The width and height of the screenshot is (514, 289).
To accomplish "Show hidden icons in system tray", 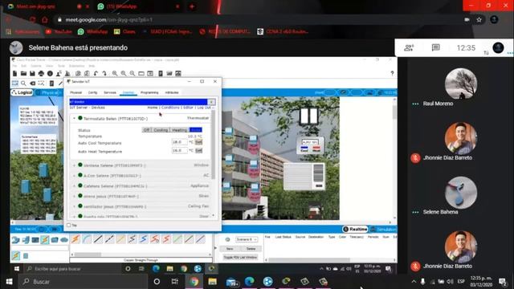I will pos(414,282).
